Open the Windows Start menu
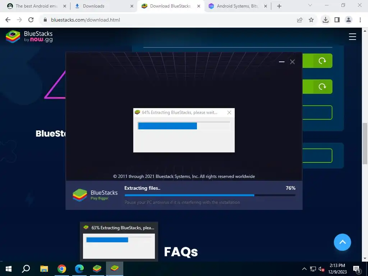This screenshot has width=368, height=276. (9, 269)
